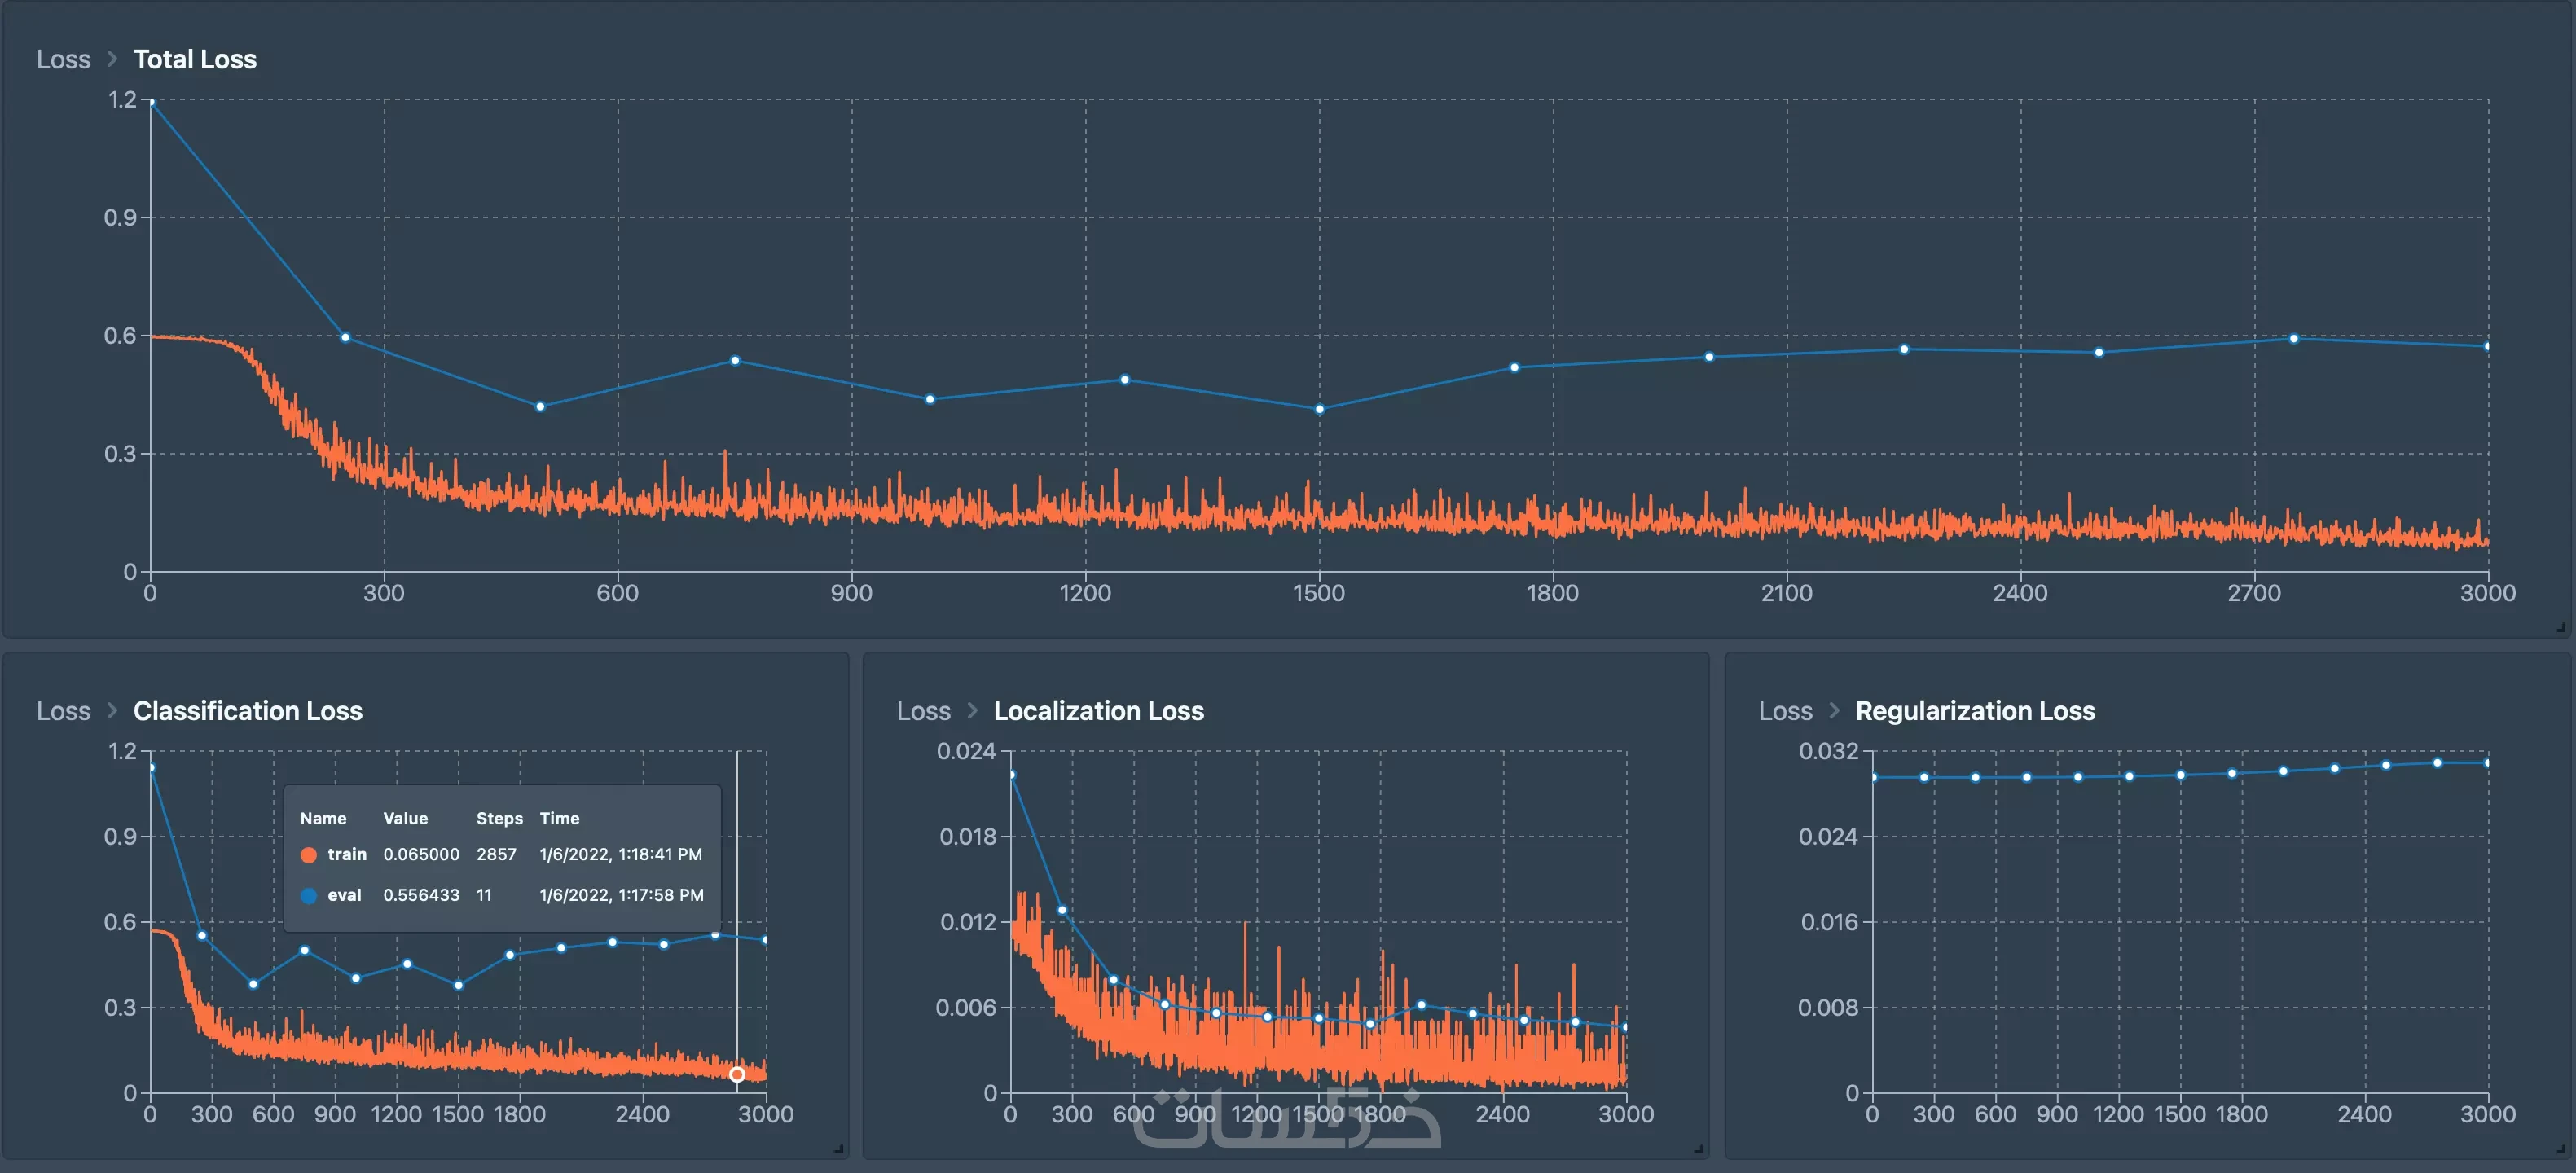
Task: Click the orange train swatch in tooltip
Action: pos(309,855)
